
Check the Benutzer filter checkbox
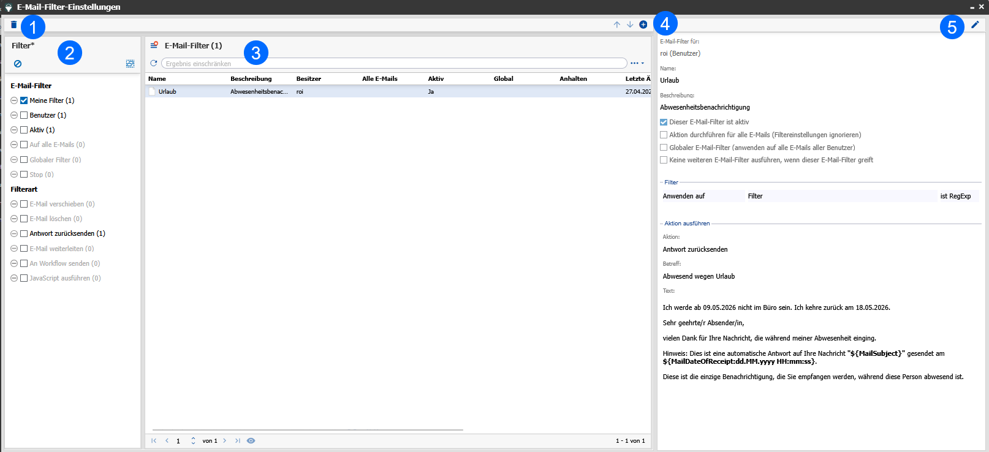24,115
